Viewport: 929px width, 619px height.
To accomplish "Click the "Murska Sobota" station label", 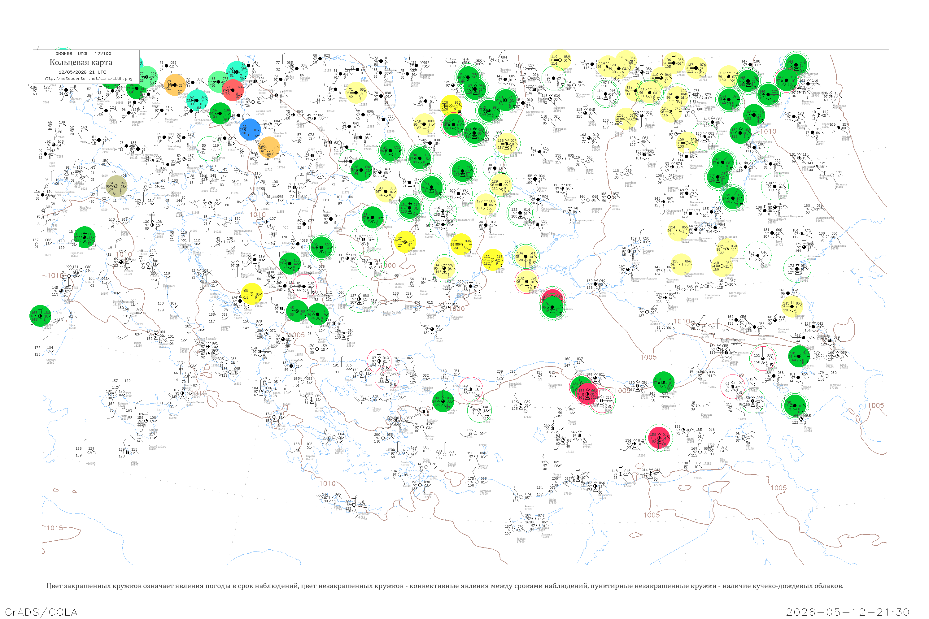I will pos(242,231).
